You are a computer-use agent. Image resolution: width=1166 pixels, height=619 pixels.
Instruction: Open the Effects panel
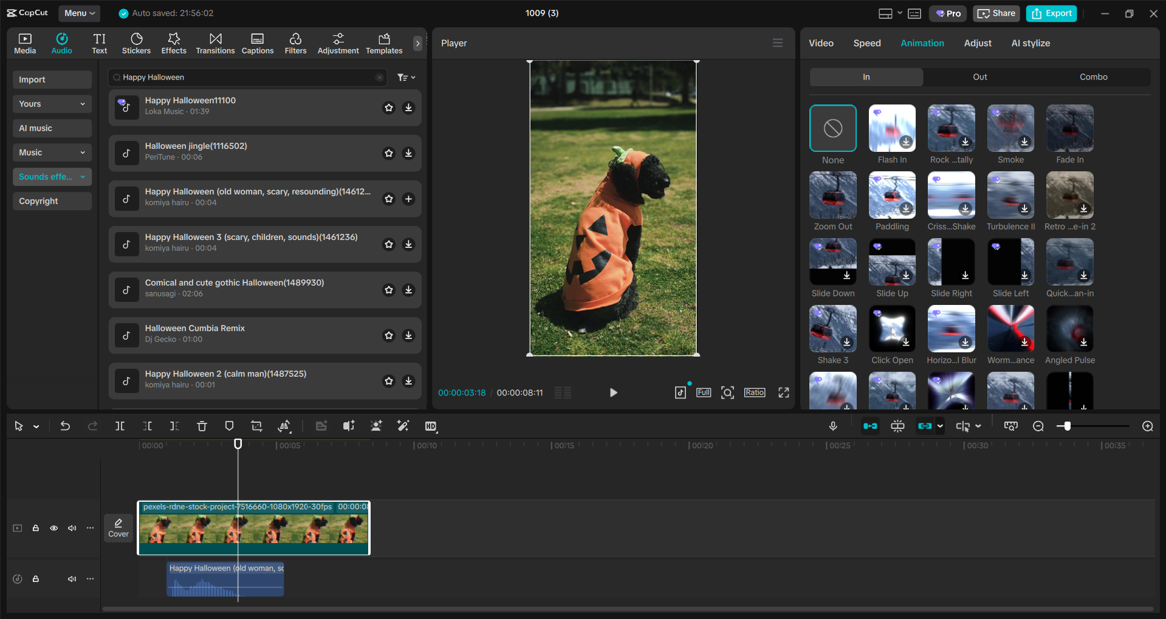point(174,43)
